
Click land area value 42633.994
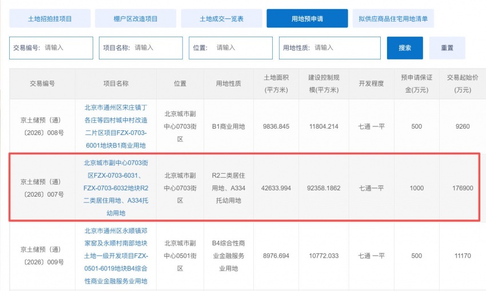276,188
